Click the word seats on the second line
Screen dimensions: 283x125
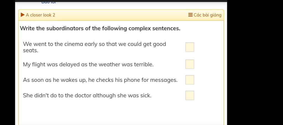30,51
